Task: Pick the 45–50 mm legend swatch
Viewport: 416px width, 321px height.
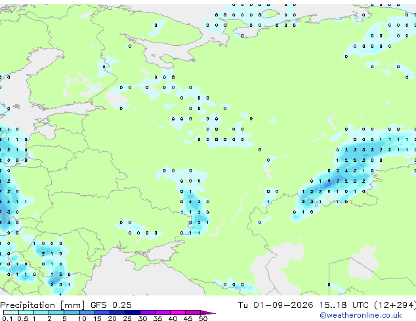Action: point(193,312)
